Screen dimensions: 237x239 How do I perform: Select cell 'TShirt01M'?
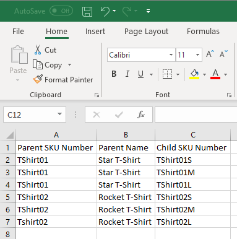click(x=192, y=172)
